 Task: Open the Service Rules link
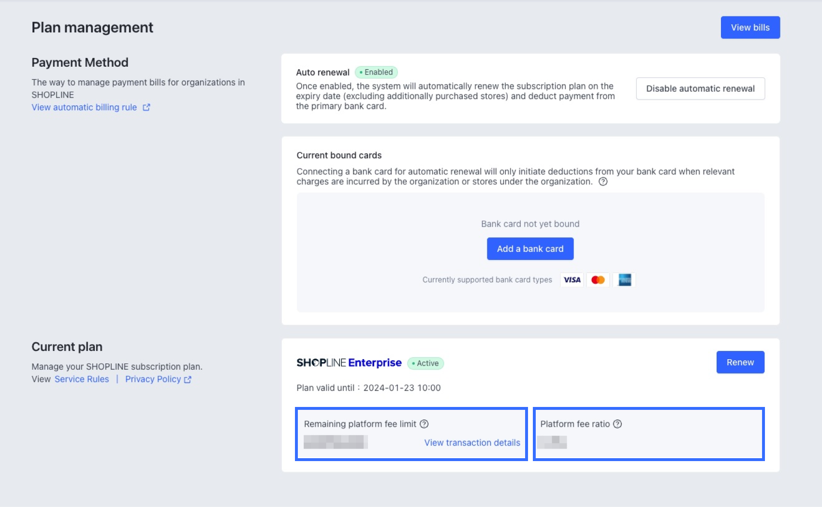(x=82, y=379)
